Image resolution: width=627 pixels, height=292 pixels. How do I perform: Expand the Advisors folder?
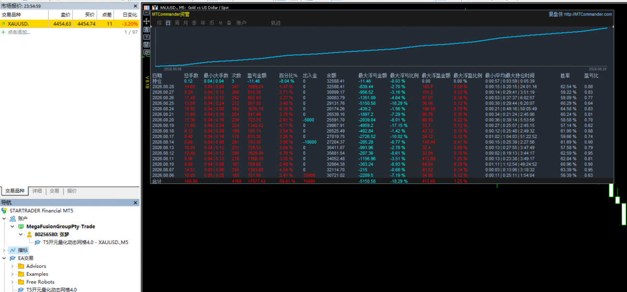coord(13,266)
